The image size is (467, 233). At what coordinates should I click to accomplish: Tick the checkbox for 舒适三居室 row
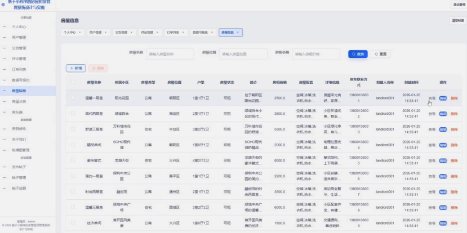73,129
